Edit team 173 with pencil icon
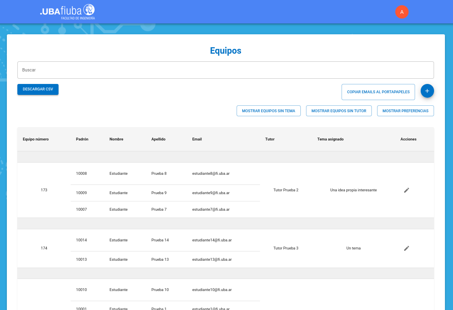Viewport: 453px width, 310px height. click(x=407, y=190)
